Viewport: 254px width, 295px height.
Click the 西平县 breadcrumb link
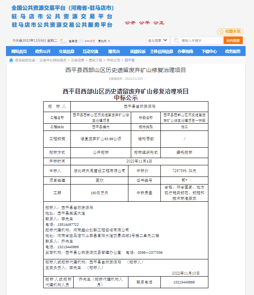129,60
